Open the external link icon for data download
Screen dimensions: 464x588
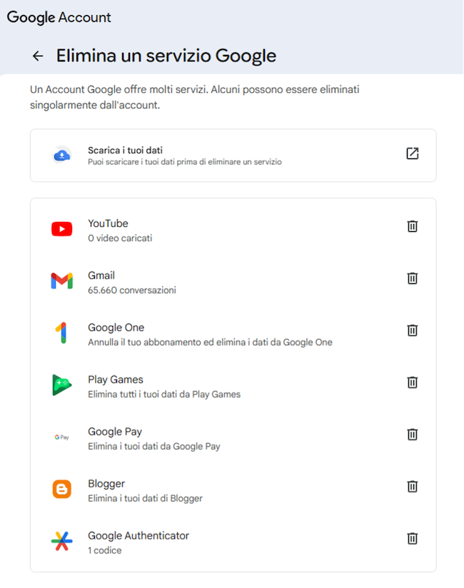[412, 154]
